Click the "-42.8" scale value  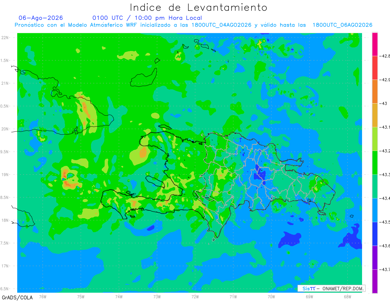pyautogui.click(x=384, y=56)
